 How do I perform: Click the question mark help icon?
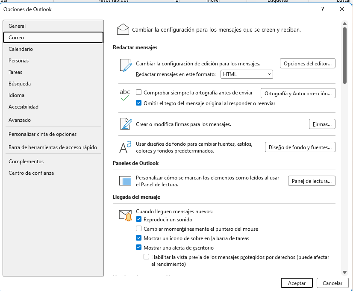point(323,9)
